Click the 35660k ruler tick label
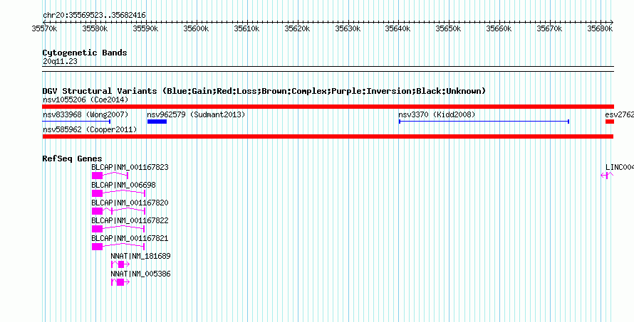Viewport: 634px width, 322px height. click(499, 28)
